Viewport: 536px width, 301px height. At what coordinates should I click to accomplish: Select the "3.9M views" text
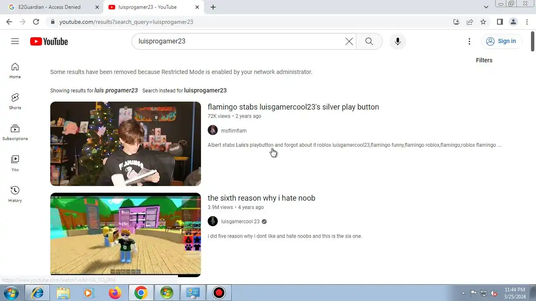tap(220, 207)
